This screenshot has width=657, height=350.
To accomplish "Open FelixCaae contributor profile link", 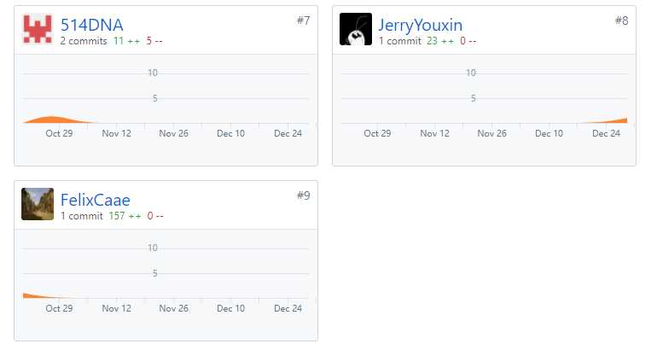I will tap(95, 200).
